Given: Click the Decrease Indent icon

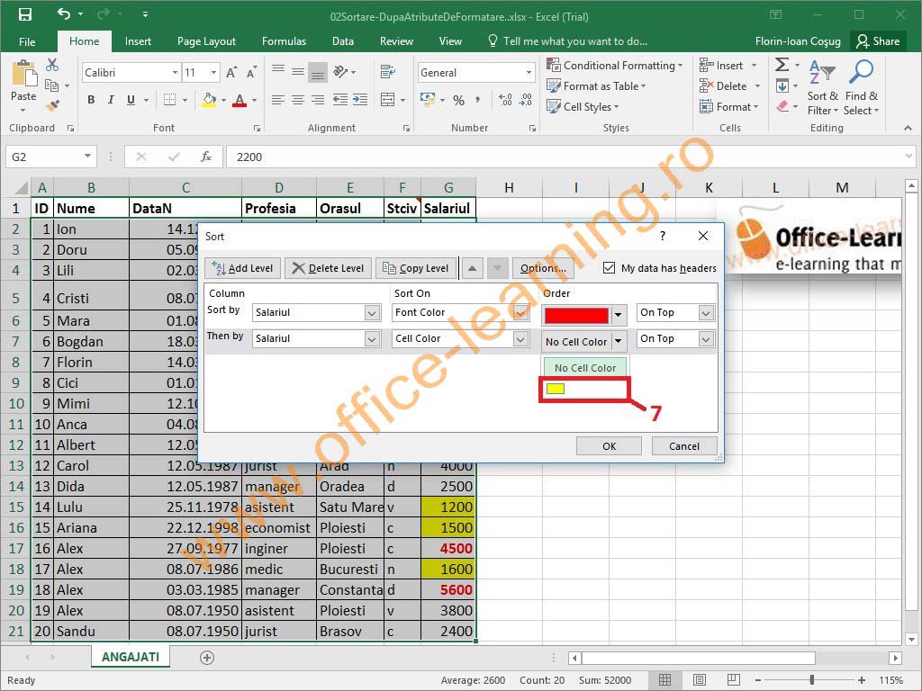Looking at the screenshot, I should [x=339, y=99].
